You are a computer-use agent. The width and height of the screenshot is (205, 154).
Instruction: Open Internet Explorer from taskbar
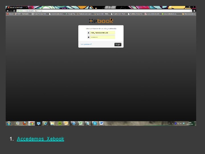pyautogui.click(x=45, y=123)
